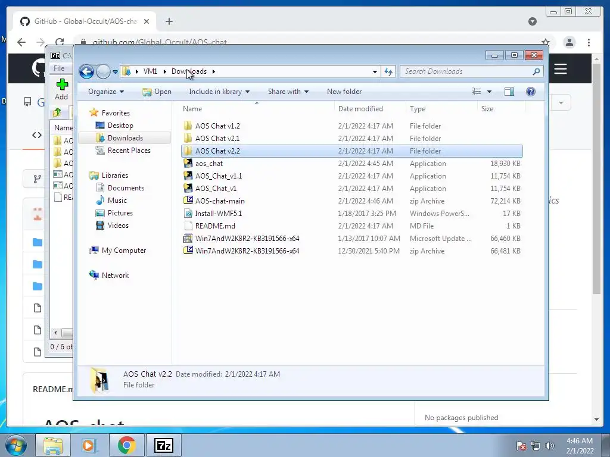The height and width of the screenshot is (457, 610).
Task: Expand the Share with menu
Action: coord(288,92)
